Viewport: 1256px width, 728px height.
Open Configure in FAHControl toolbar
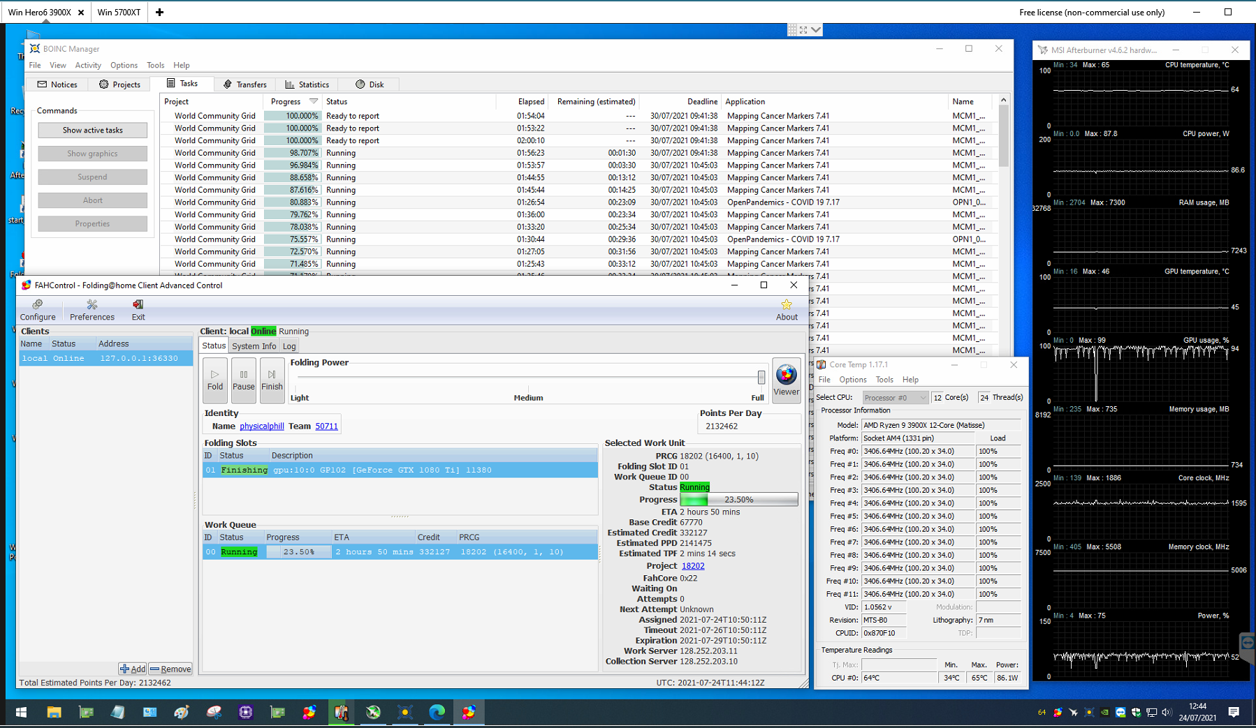click(38, 310)
